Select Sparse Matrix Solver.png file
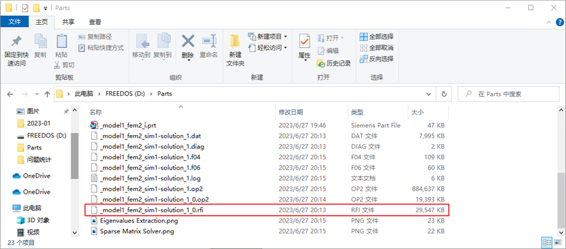 tap(267, 231)
